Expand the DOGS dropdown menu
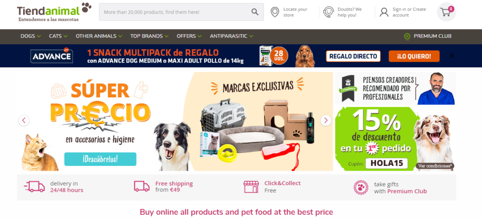Viewport: 482px width, 219px height. pyautogui.click(x=31, y=36)
